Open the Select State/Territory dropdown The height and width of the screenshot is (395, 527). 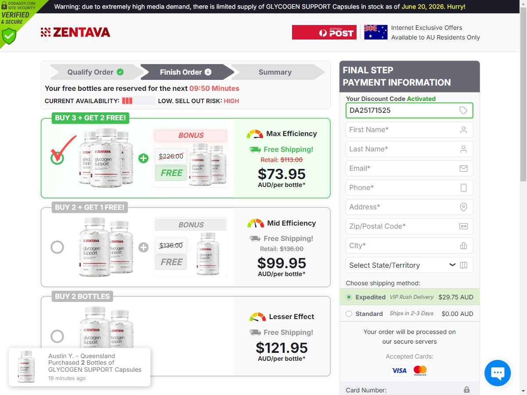pos(409,265)
